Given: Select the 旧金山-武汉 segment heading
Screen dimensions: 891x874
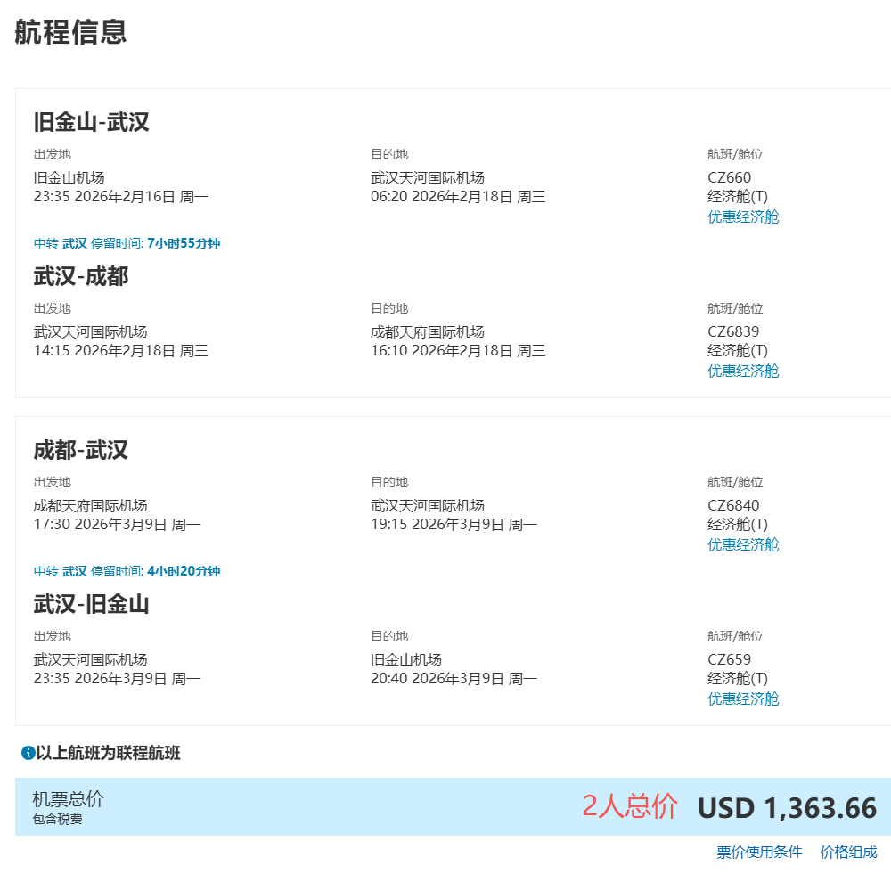Looking at the screenshot, I should click(91, 122).
